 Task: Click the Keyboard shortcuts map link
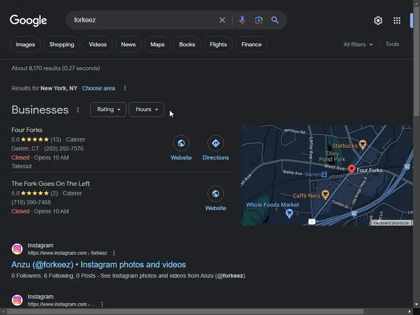391,223
